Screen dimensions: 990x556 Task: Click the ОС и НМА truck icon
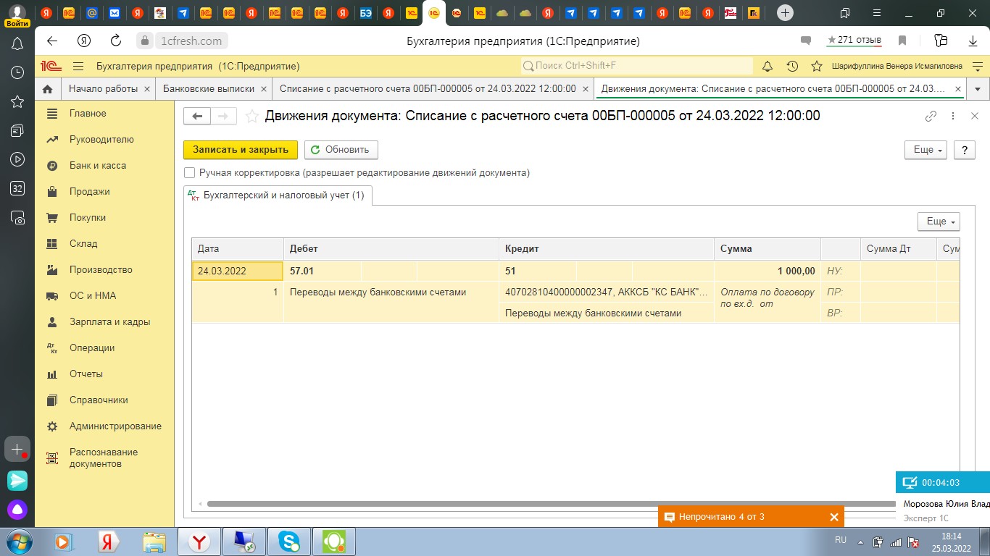pyautogui.click(x=52, y=296)
